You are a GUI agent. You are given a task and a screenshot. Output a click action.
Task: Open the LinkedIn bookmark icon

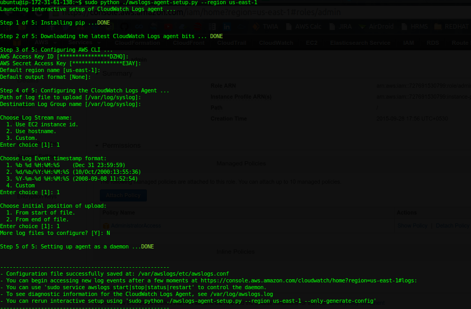click(227, 27)
